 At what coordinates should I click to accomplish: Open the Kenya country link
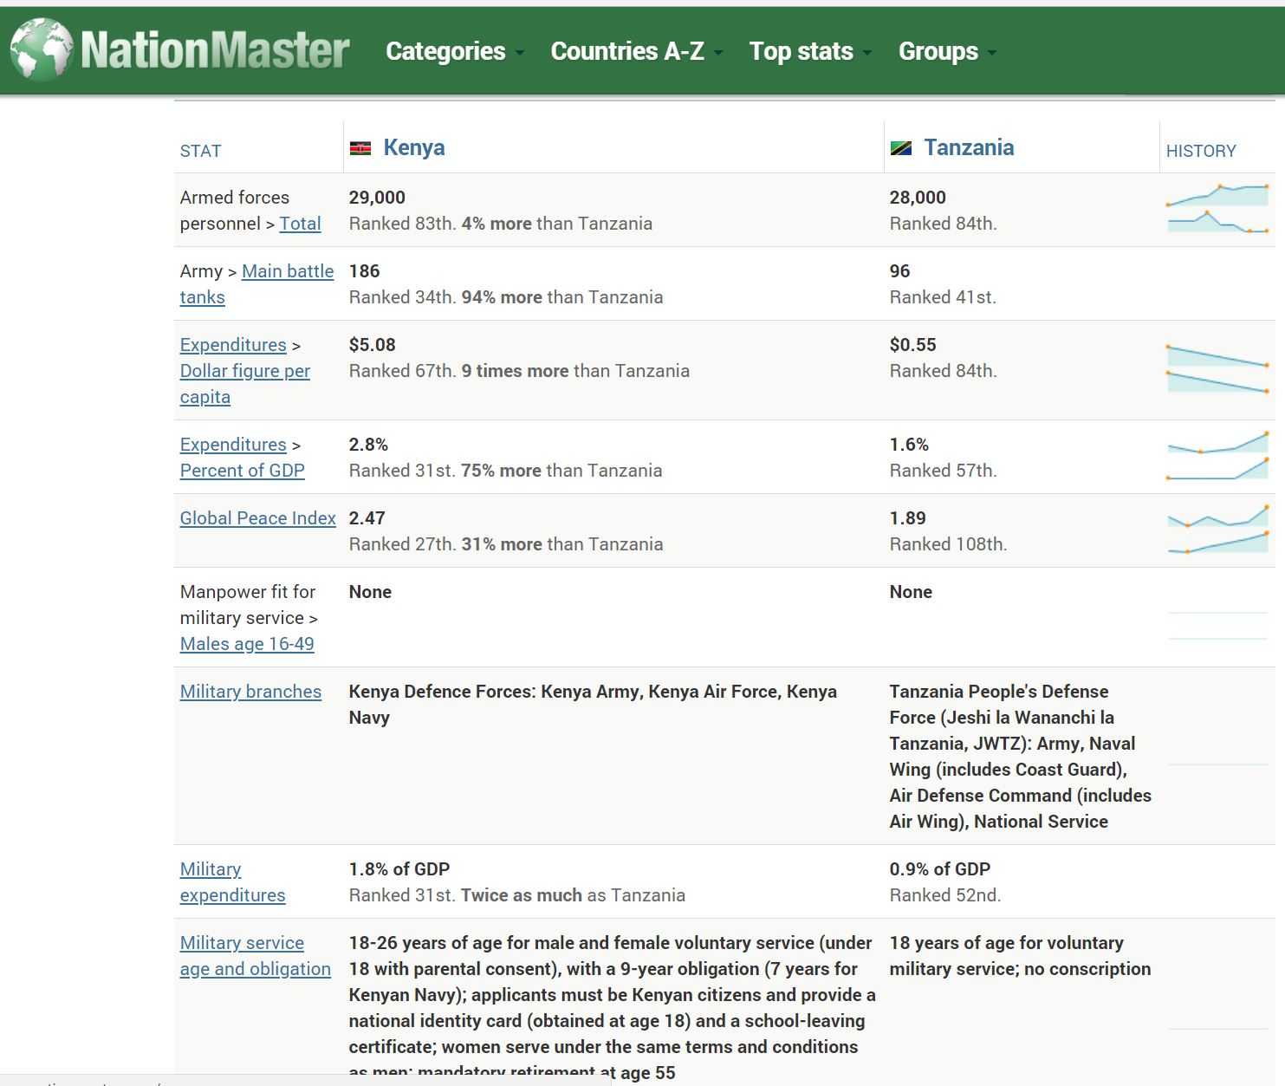click(x=414, y=147)
